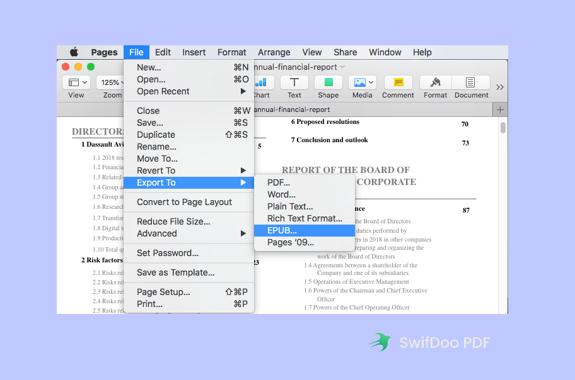Open the Pages application menu
The image size is (575, 380).
point(104,52)
